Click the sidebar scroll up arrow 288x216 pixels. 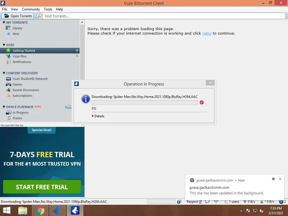82,22
